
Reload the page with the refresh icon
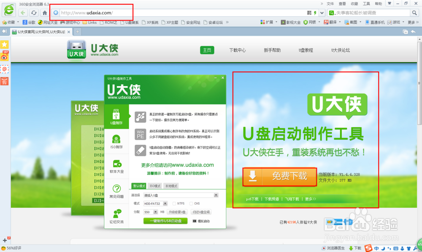point(34,13)
